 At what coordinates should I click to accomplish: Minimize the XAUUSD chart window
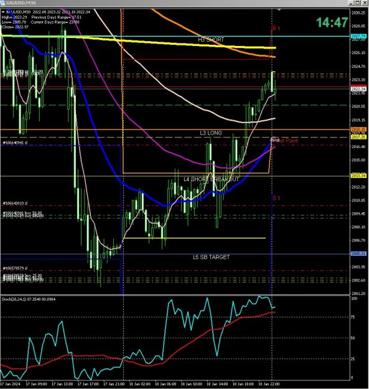pos(351,2)
